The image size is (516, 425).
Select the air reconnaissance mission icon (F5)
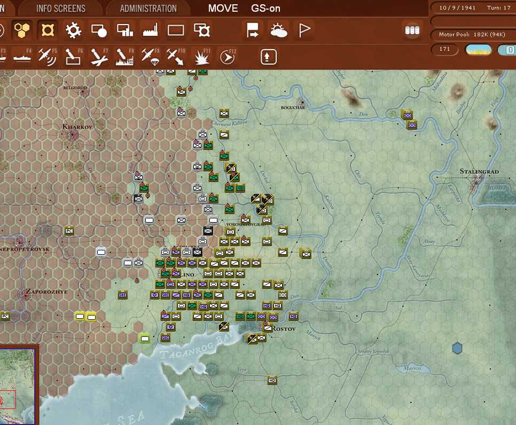48,56
